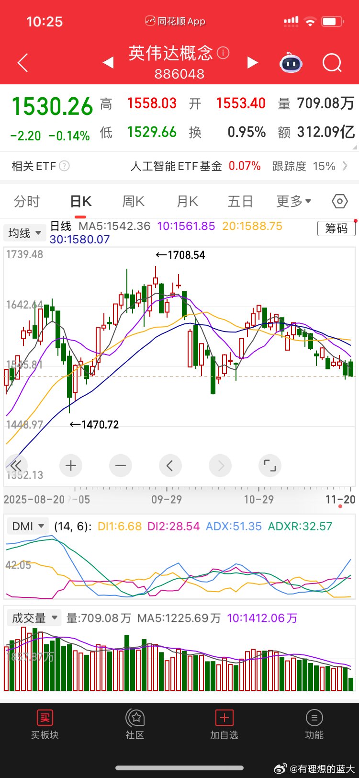359x778 pixels.
Task: Switch to 月K tab
Action: 187,201
